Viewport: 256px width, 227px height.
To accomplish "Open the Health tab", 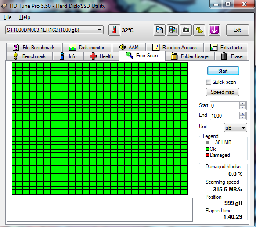I will pyautogui.click(x=101, y=56).
